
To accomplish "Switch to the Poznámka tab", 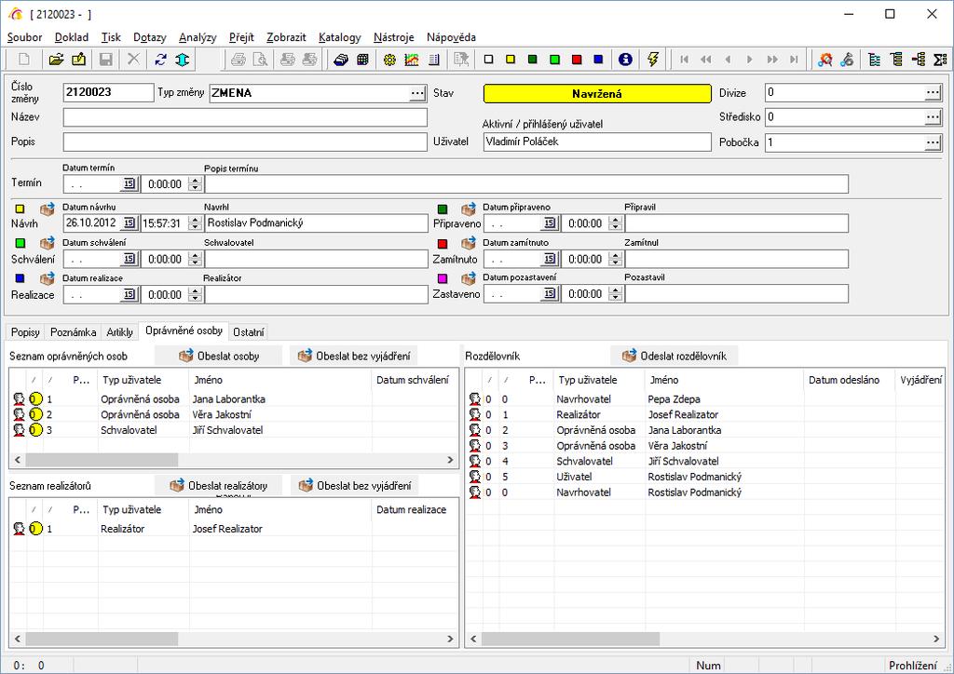I will click(73, 331).
